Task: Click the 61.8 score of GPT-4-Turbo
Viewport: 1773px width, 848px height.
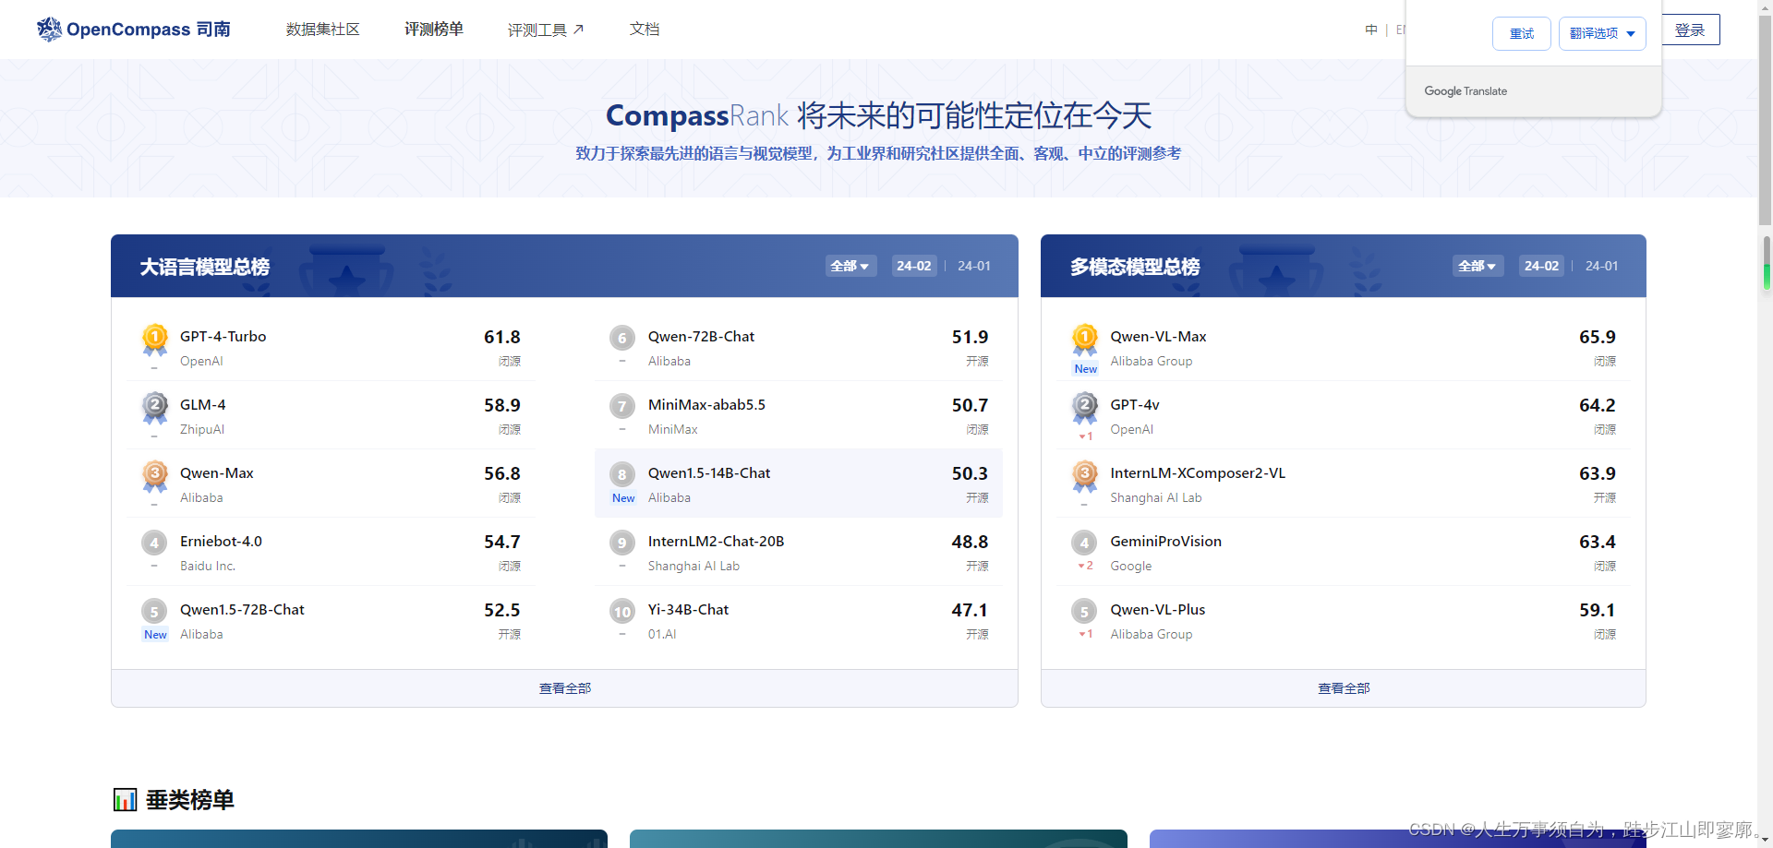Action: tap(502, 337)
